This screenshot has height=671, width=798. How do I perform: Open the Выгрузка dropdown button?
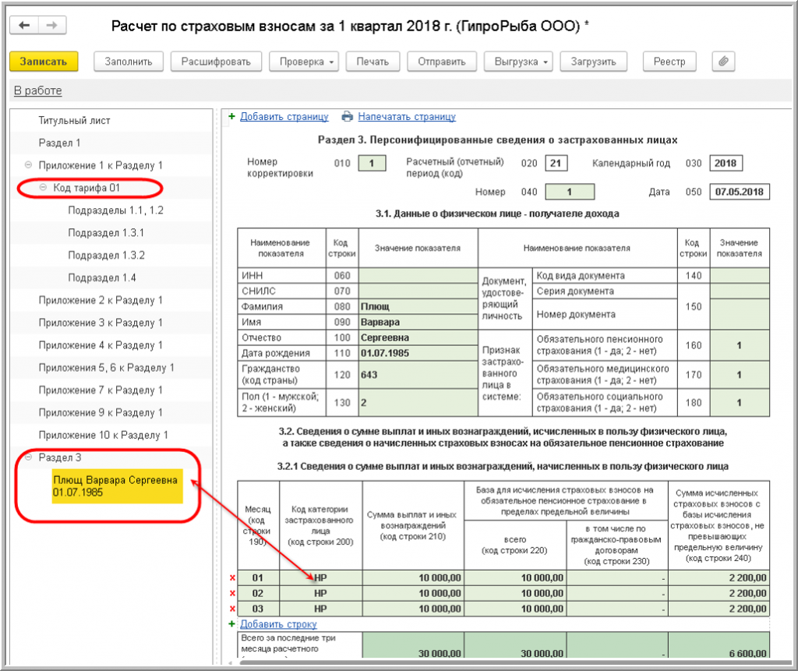[518, 62]
